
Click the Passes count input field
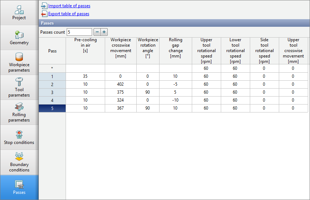tap(79, 32)
